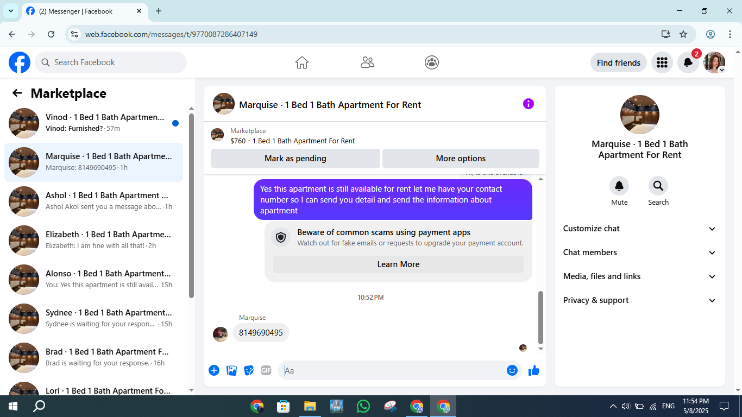Open the Windows Start menu
742x417 pixels.
coord(12,406)
